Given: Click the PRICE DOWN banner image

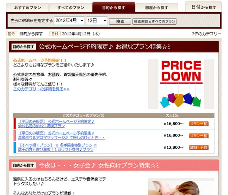Looking at the screenshot, I should pyautogui.click(x=181, y=84).
